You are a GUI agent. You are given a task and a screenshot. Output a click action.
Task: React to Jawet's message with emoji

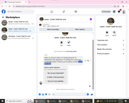(x=85, y=61)
